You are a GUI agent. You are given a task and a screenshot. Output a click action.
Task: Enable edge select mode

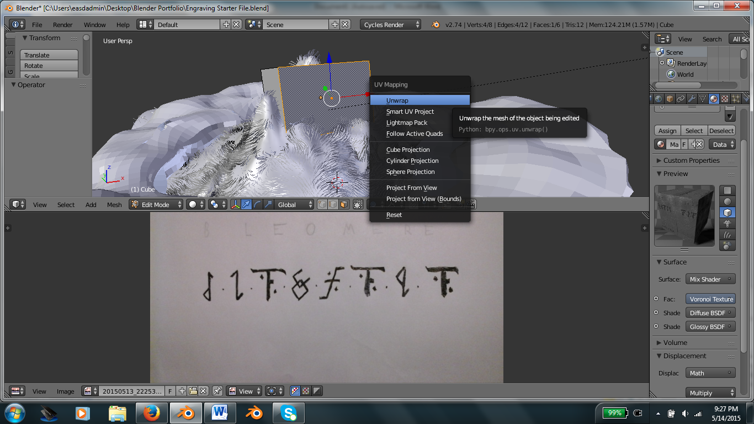(333, 205)
